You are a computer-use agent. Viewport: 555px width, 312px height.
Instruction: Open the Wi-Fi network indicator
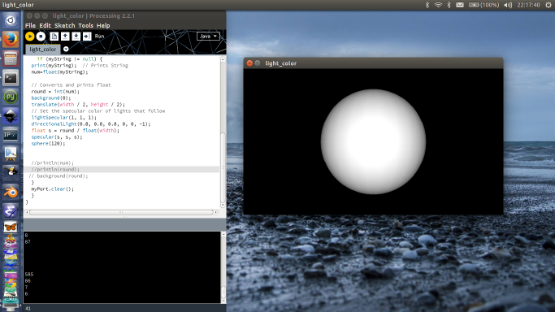[438, 5]
